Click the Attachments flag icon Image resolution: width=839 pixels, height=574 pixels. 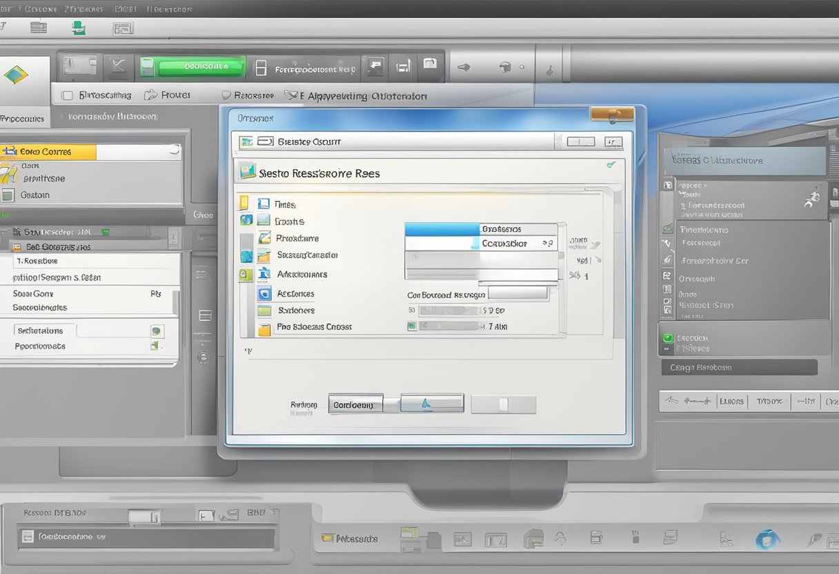click(264, 274)
